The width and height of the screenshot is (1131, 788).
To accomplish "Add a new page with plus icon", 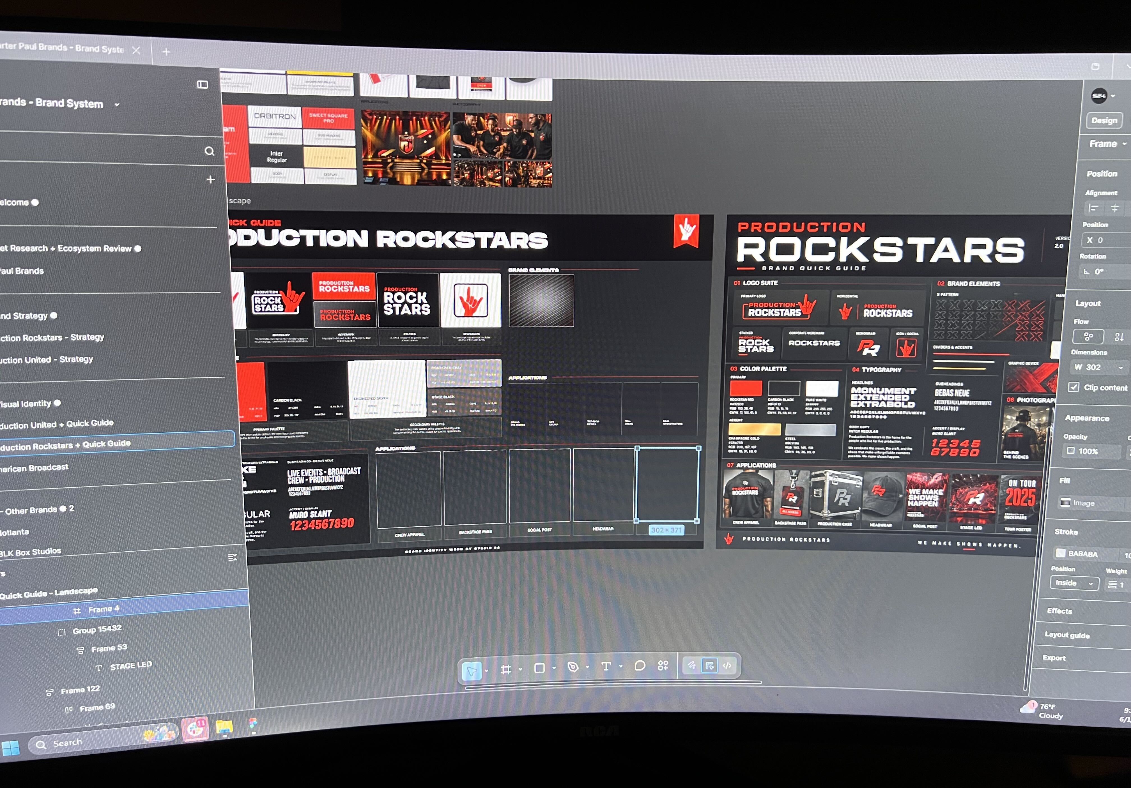I will coord(210,180).
